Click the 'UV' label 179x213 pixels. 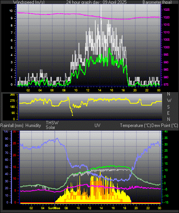[97, 125]
